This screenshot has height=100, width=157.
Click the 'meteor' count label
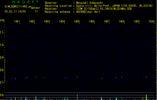point(35,8)
